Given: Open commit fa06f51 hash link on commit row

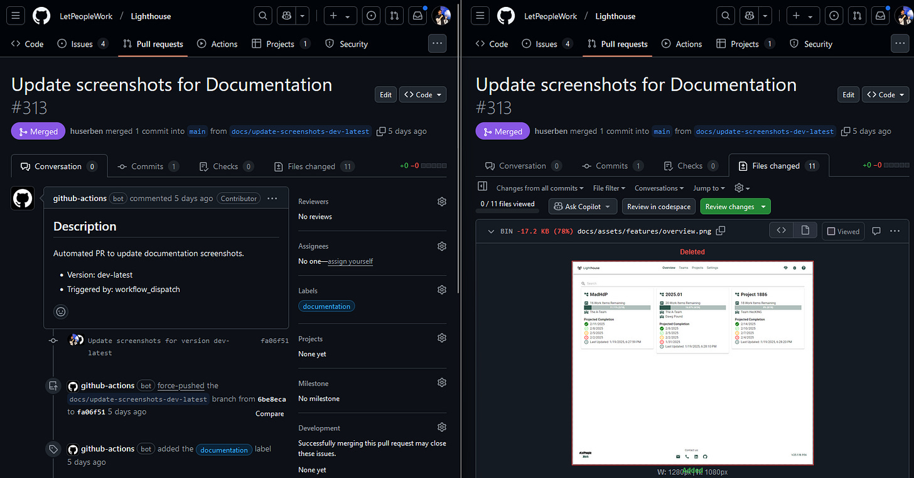Looking at the screenshot, I should [275, 340].
